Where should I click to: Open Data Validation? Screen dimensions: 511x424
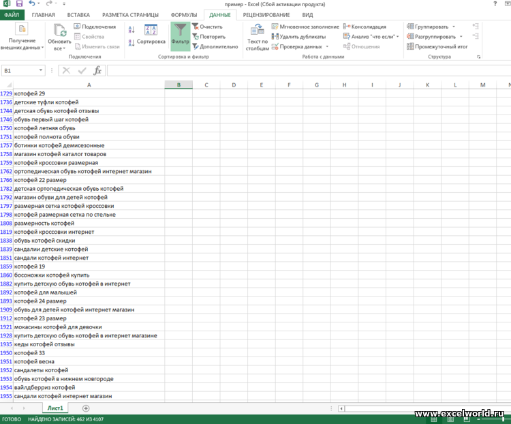[x=297, y=46]
